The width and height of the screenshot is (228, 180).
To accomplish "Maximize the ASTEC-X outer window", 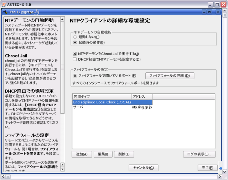I will point(217,5).
